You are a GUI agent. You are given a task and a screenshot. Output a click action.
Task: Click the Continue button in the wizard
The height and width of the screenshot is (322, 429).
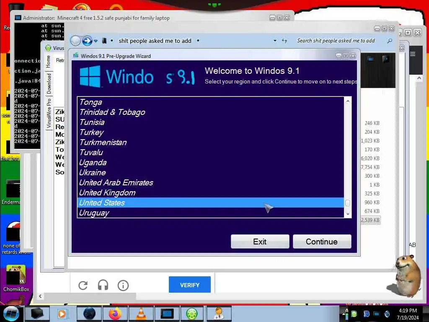point(322,241)
